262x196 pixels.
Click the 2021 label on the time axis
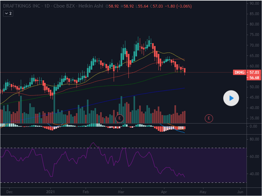51,191
